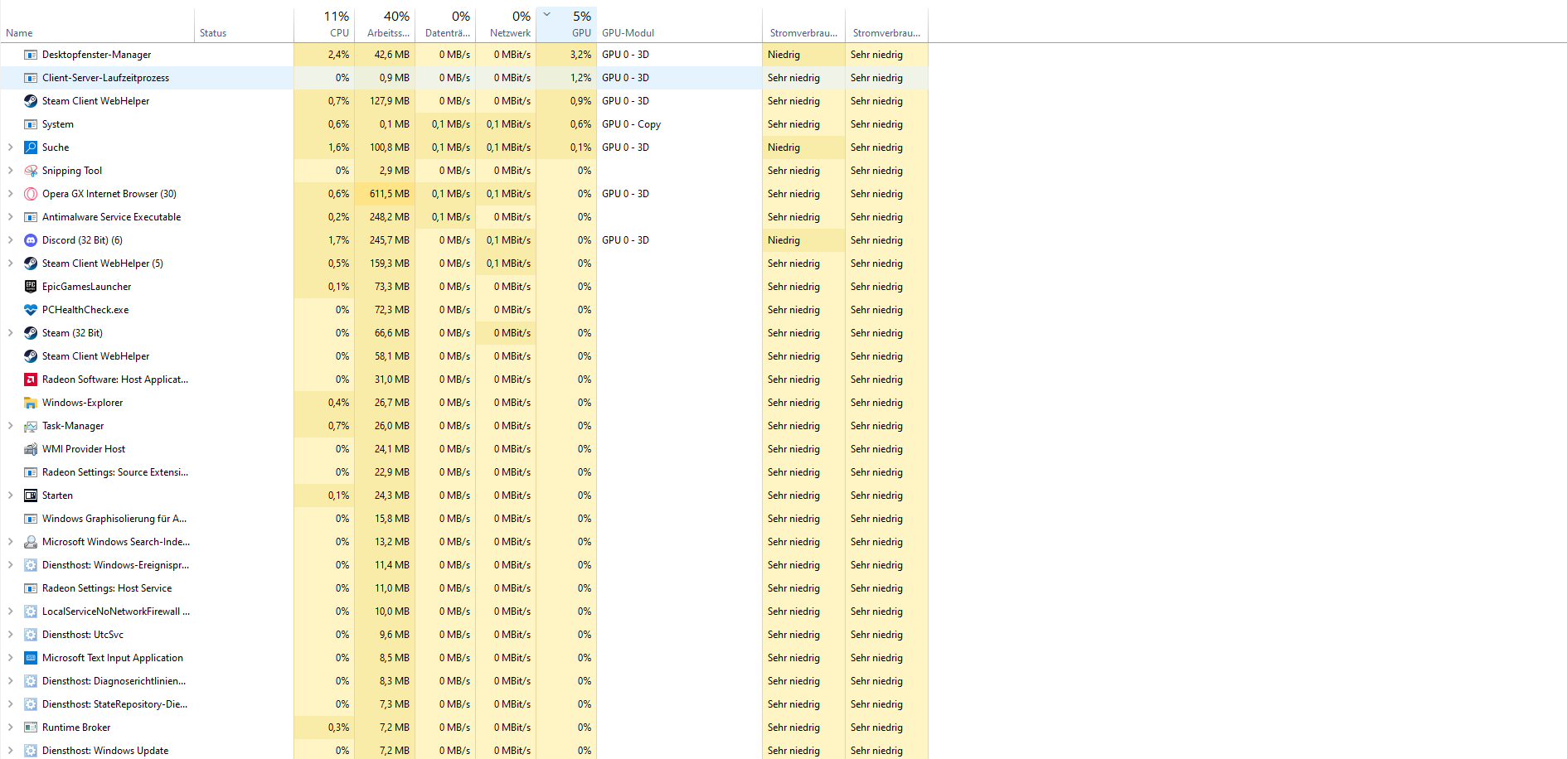
Task: Expand the Task-Manager process group
Action: [10, 426]
